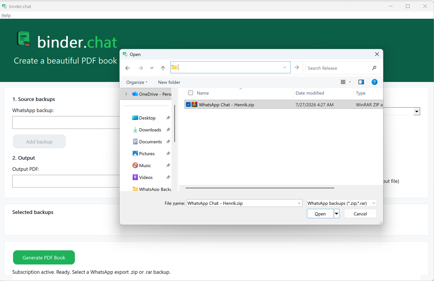
Task: Click the WinRAR icon of Henrik.zip
Action: click(x=194, y=104)
